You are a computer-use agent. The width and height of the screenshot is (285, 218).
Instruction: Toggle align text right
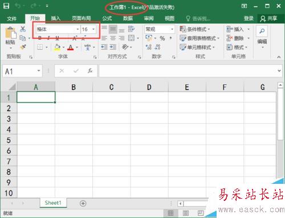pyautogui.click(x=121, y=38)
